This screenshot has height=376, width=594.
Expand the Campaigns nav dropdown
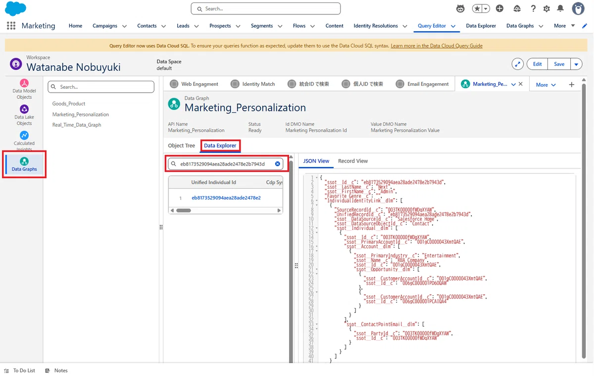point(124,26)
